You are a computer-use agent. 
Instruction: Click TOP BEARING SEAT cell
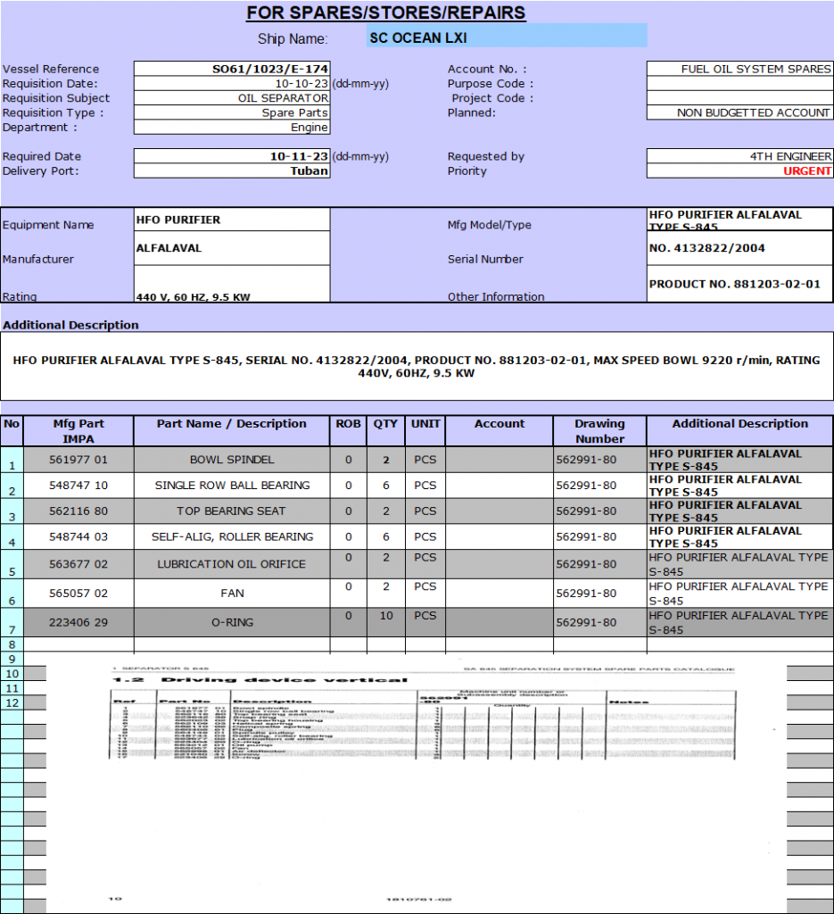232,511
